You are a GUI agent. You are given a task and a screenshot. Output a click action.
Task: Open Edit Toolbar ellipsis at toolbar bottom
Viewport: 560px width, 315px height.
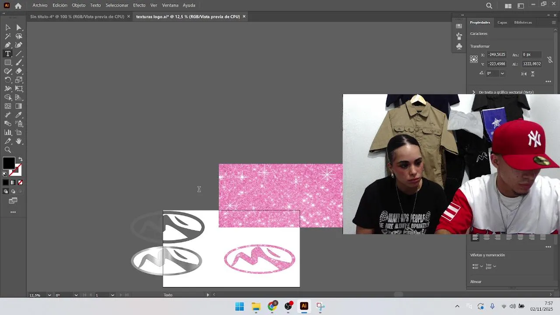pyautogui.click(x=13, y=212)
